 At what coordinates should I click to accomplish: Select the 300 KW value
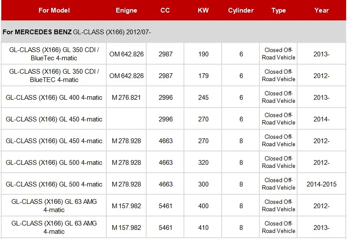tap(203, 184)
